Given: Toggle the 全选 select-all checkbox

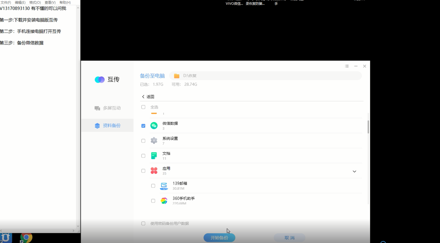Looking at the screenshot, I should (x=143, y=107).
